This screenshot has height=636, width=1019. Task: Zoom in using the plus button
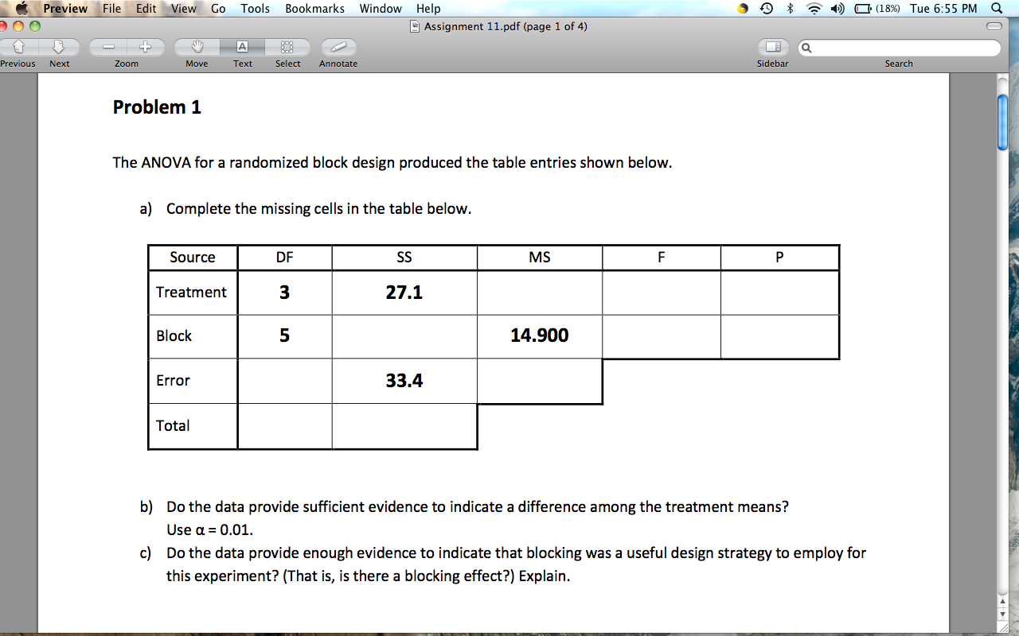145,48
